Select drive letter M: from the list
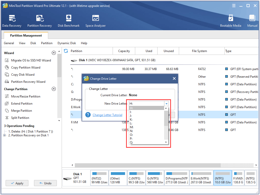Viewport: 260px width, 195px height. coord(146,127)
